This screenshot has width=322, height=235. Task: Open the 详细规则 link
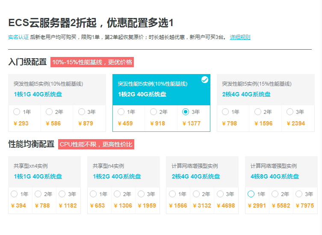point(240,37)
